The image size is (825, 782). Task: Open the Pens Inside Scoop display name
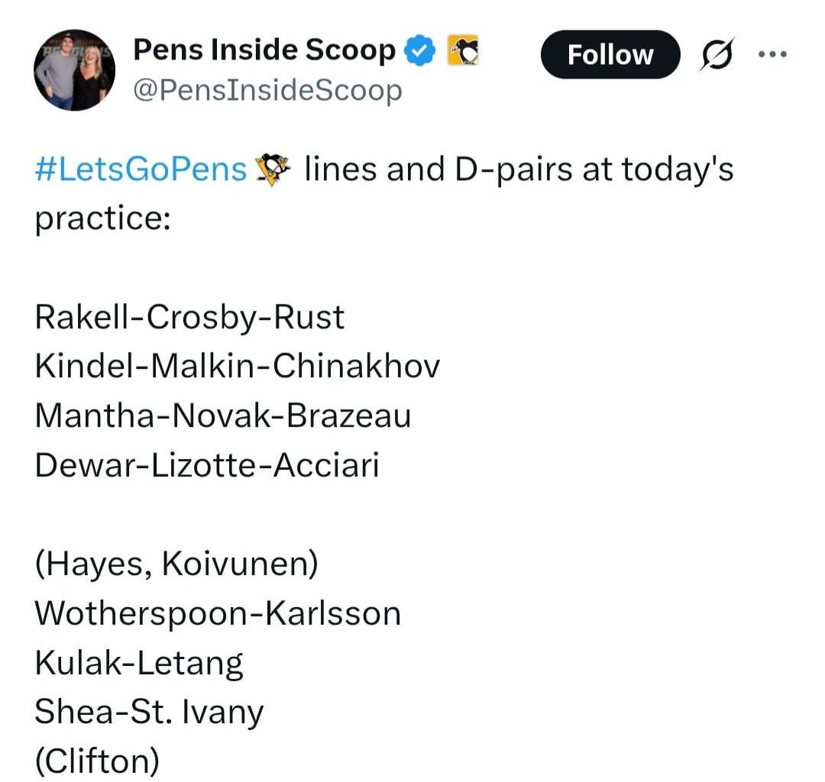coord(262,49)
